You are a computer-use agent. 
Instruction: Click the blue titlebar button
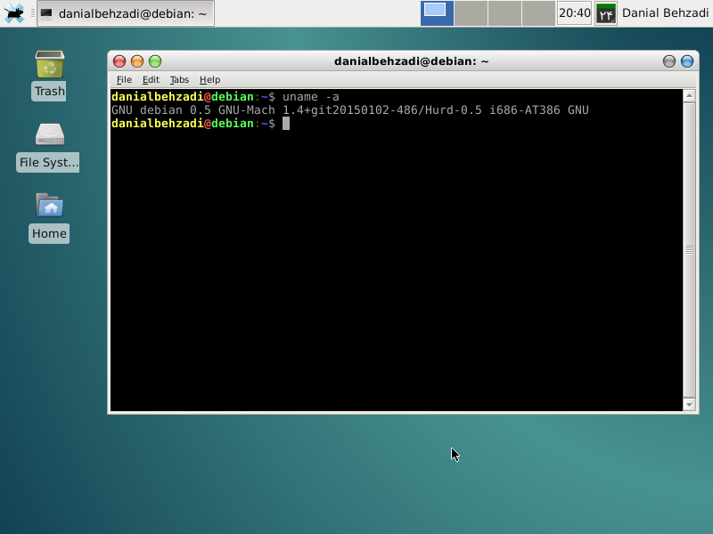[x=687, y=61]
